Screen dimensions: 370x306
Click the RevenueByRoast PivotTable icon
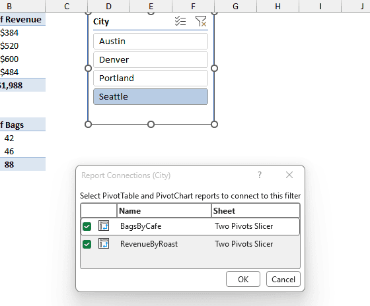pyautogui.click(x=104, y=243)
